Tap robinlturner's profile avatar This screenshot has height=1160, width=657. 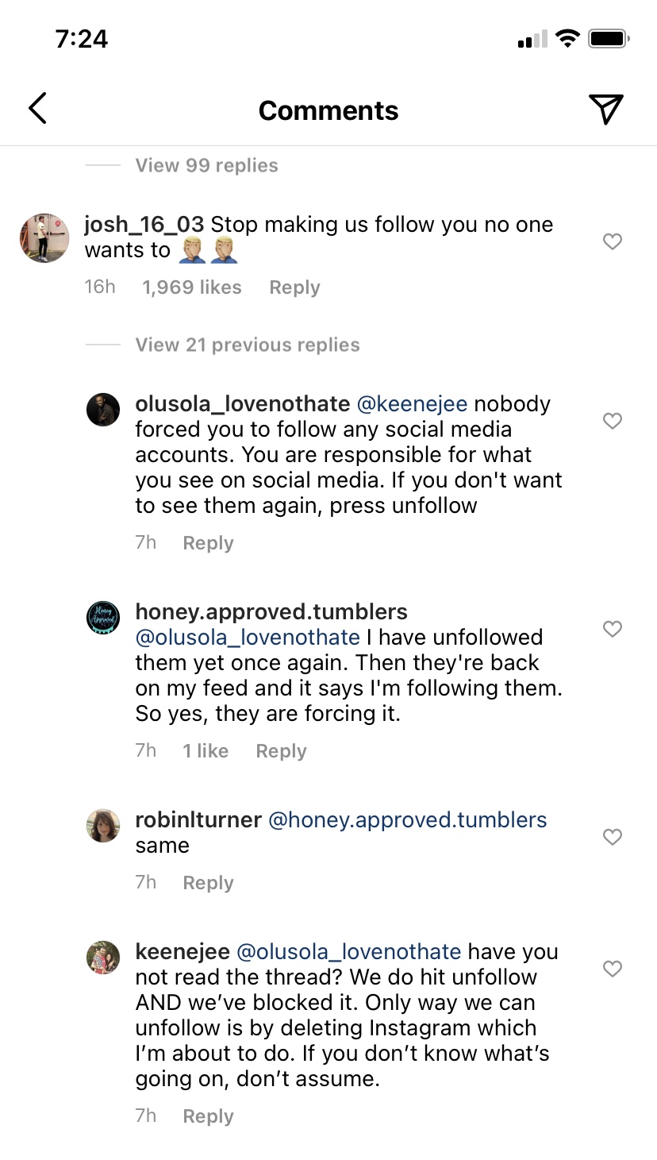tap(103, 826)
